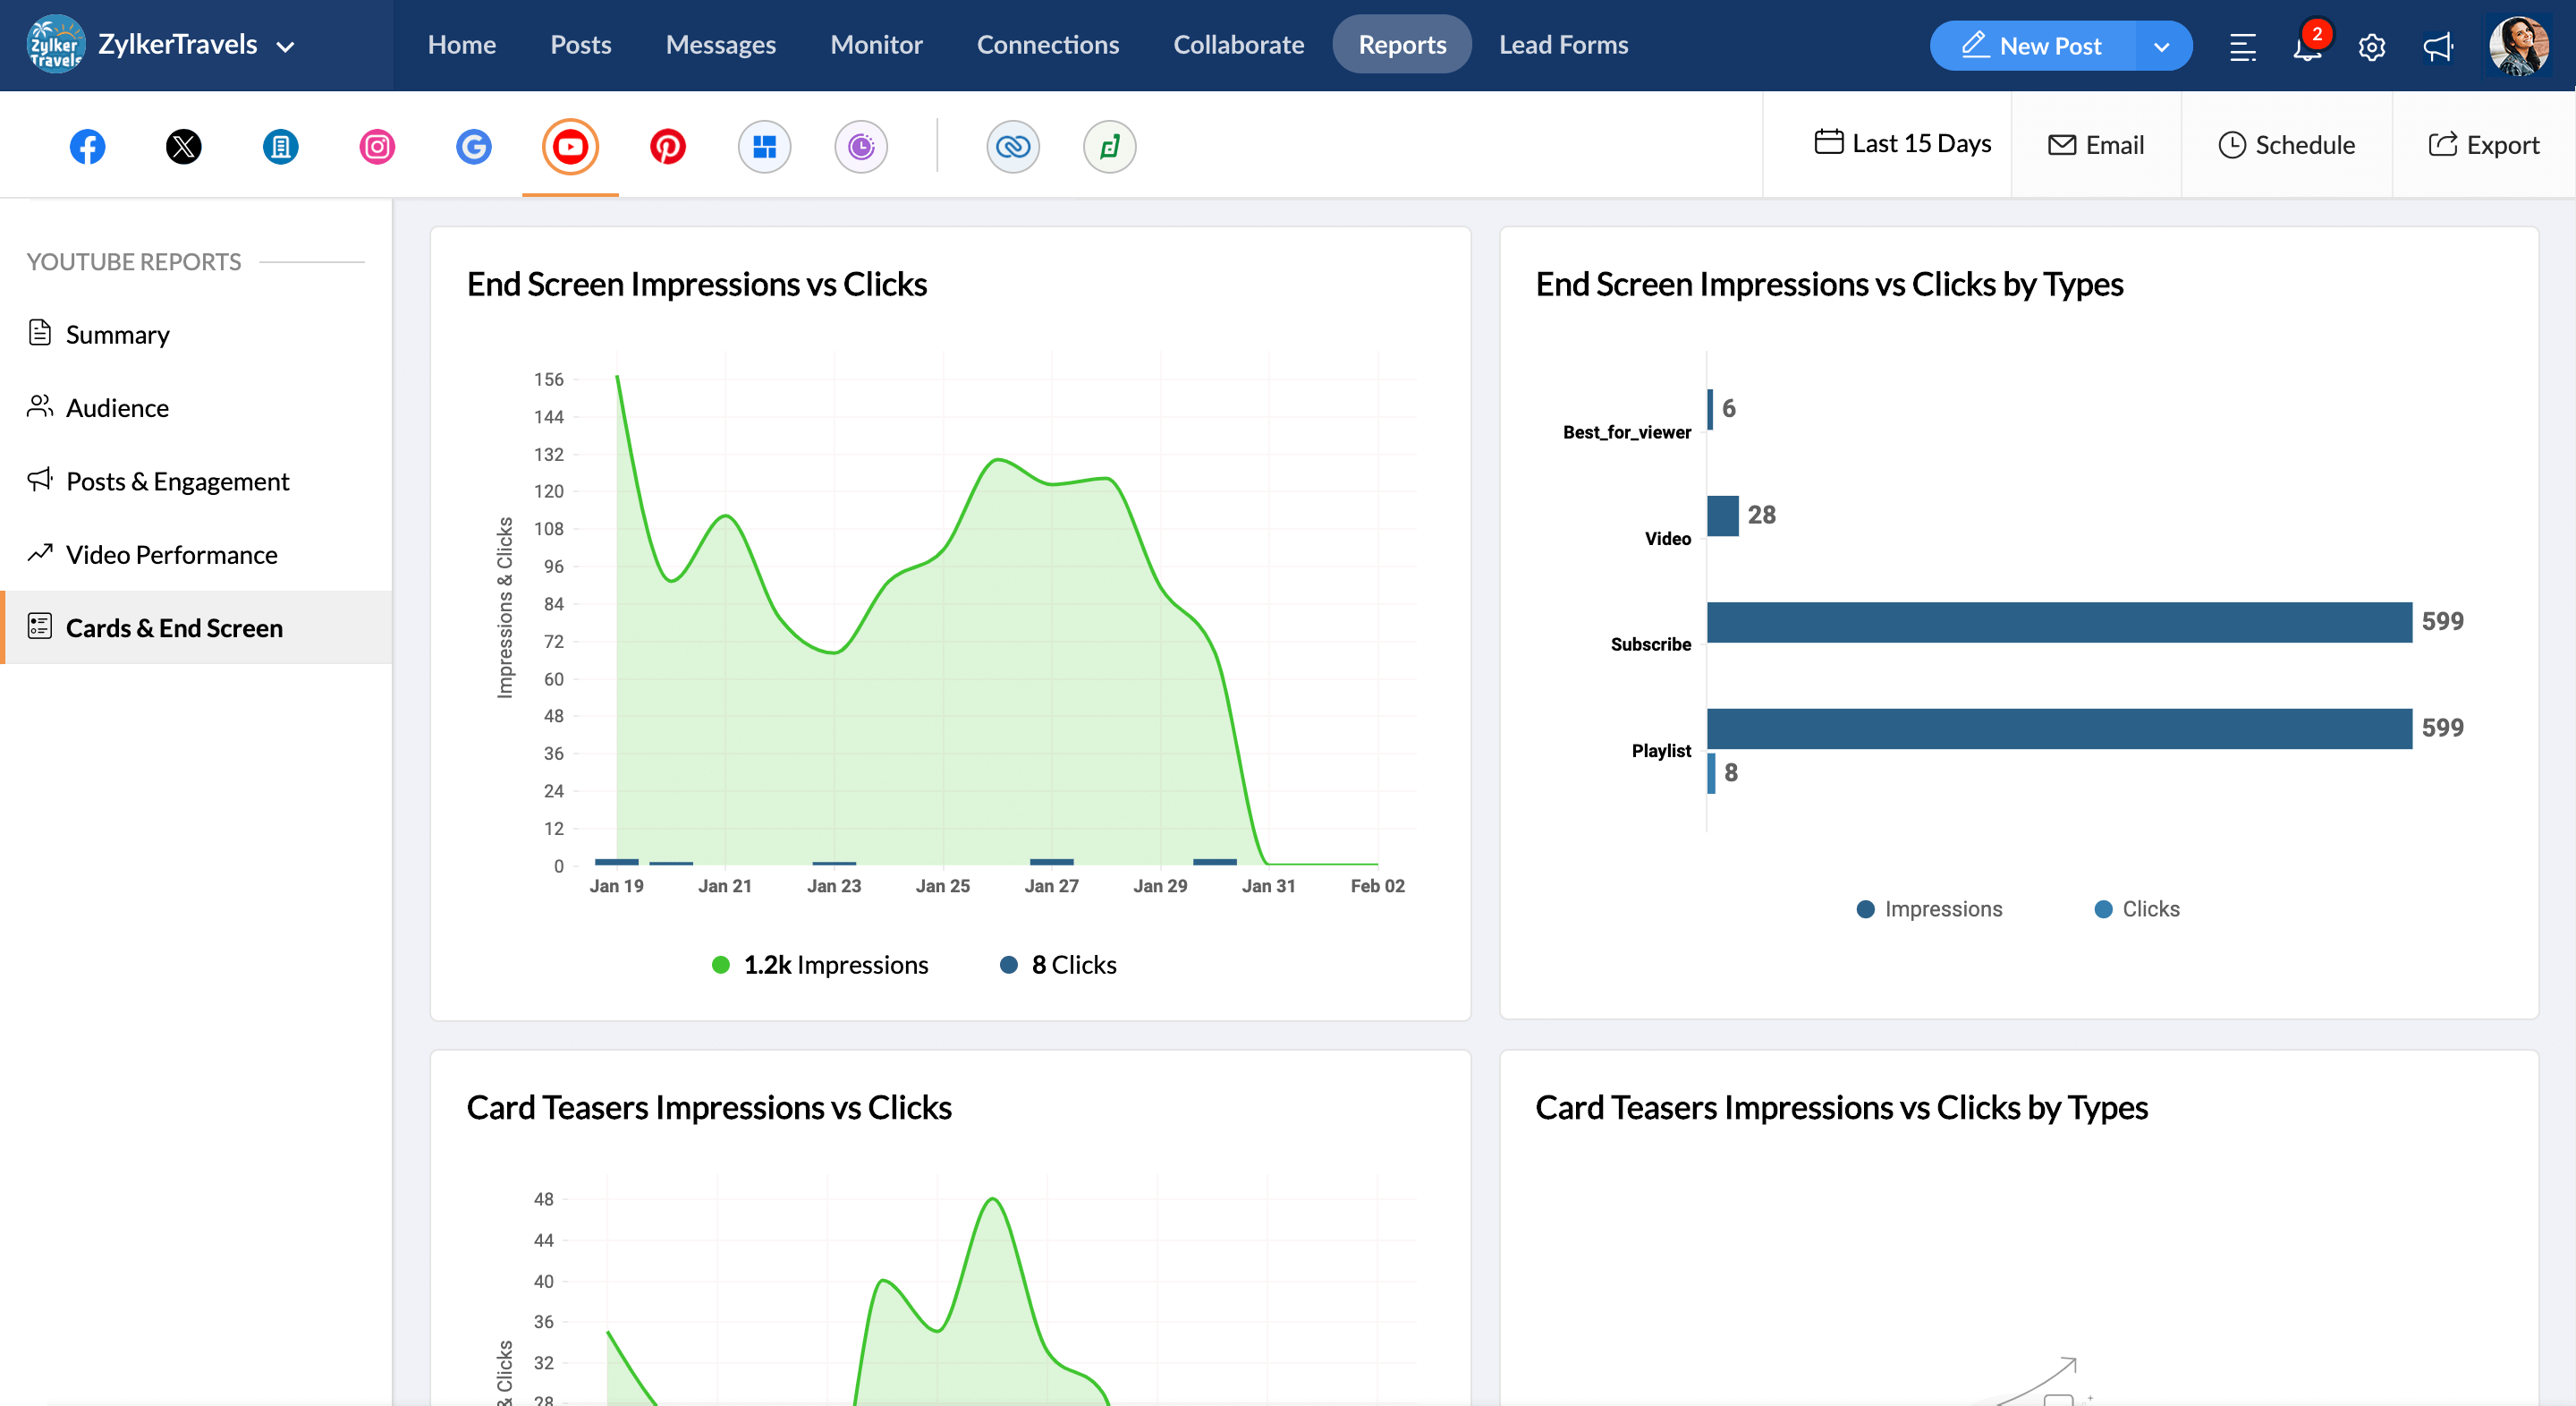Open the New Post compose icon
Screen dimensions: 2576x1406
1972,45
